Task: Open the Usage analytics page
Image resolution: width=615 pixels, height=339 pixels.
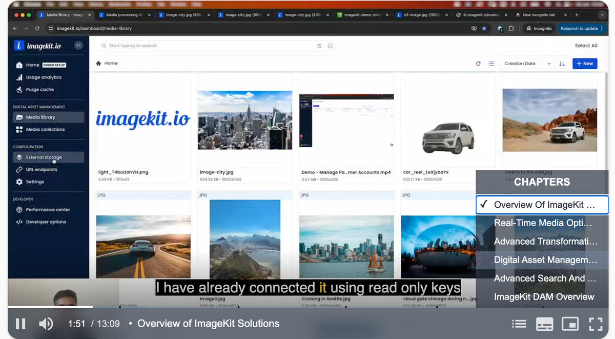Action: 44,77
